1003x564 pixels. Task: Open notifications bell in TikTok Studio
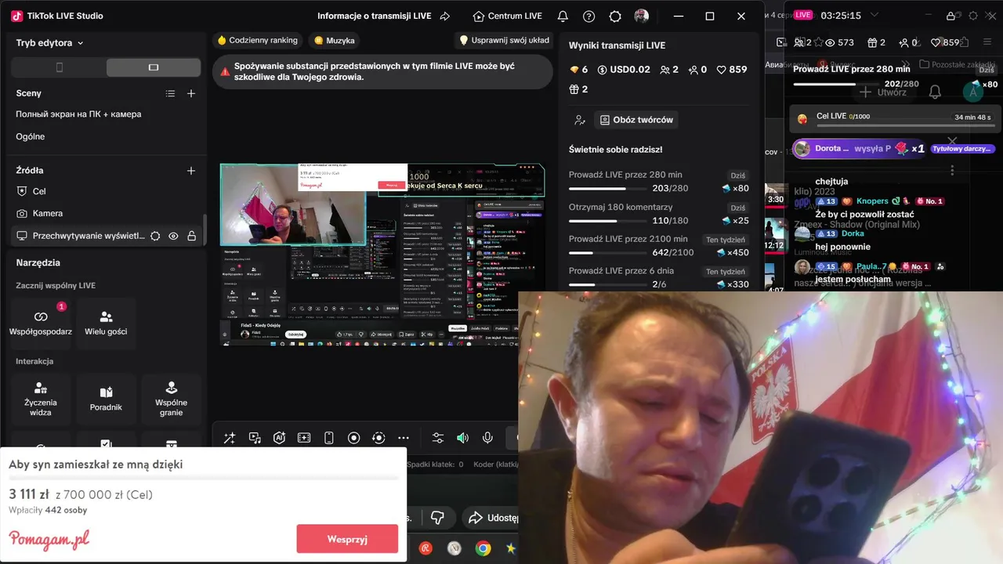[563, 16]
